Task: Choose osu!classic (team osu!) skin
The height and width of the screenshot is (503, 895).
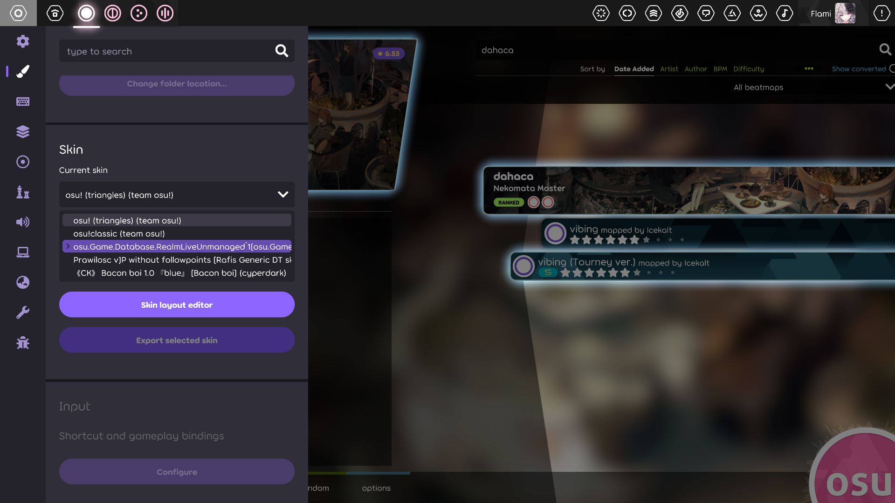Action: pyautogui.click(x=177, y=233)
